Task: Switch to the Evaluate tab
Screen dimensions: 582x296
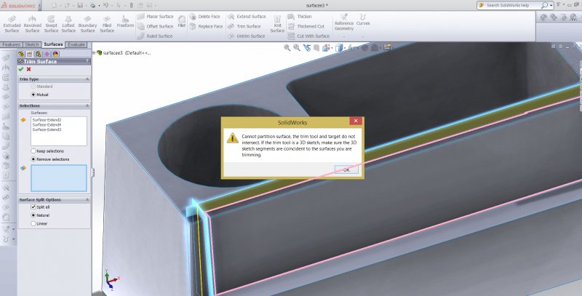Action: 76,44
